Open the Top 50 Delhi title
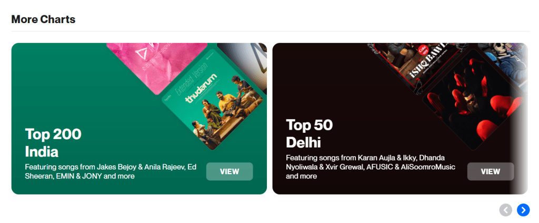539x223 pixels. click(x=310, y=134)
